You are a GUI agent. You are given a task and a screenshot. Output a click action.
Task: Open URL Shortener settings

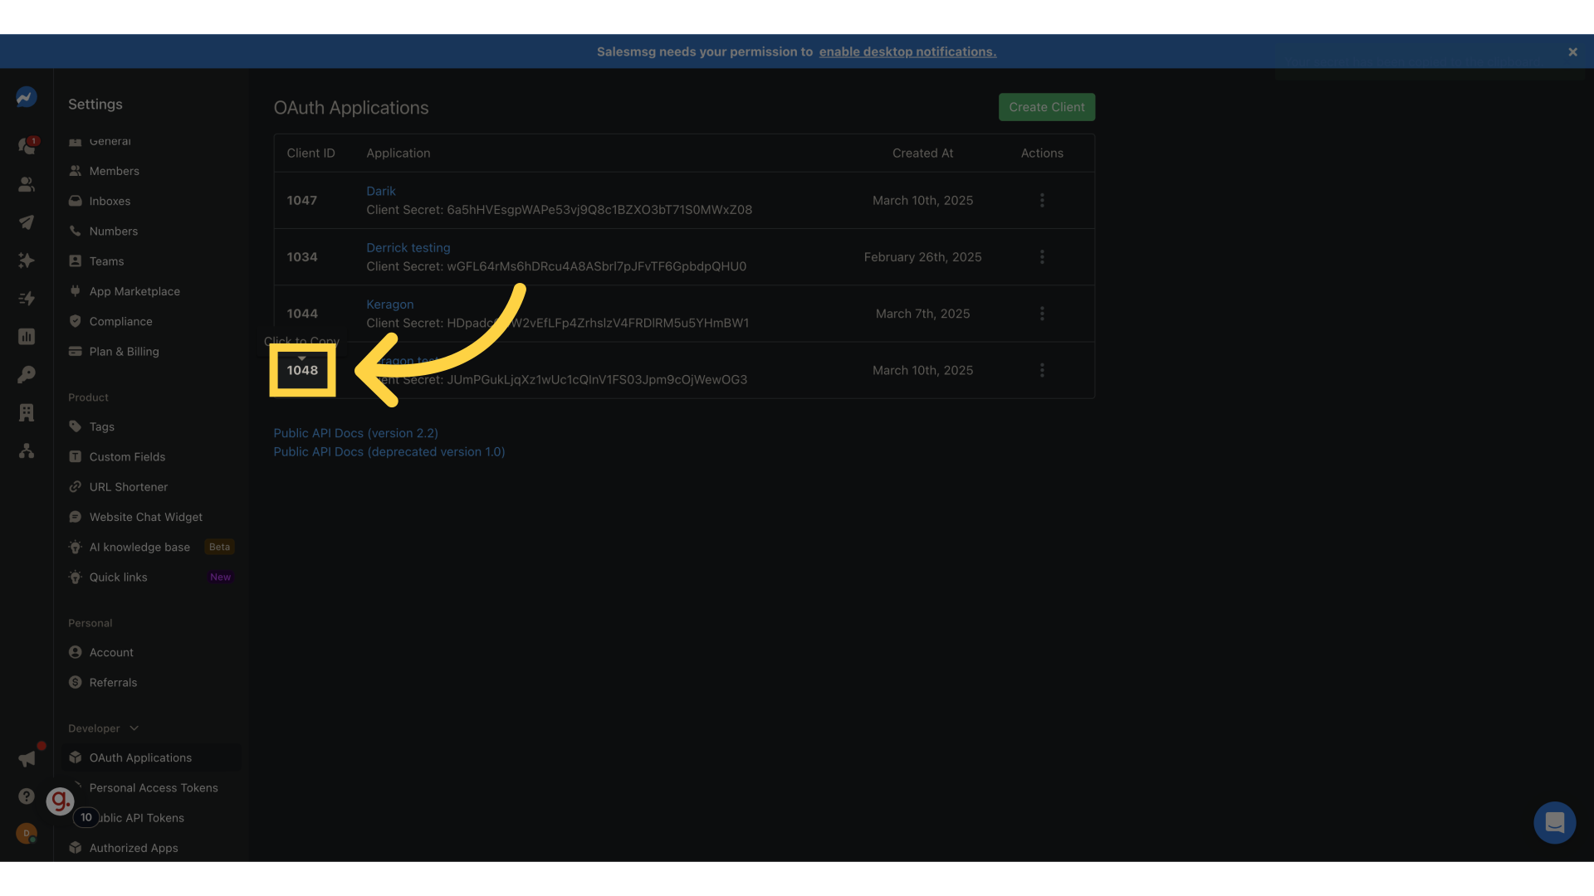[129, 487]
